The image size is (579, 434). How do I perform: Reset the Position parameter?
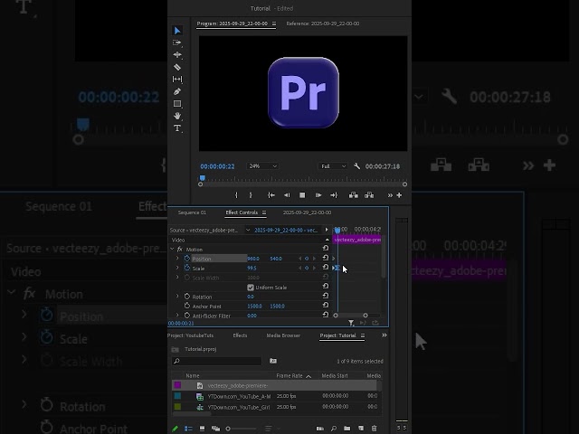pyautogui.click(x=326, y=258)
